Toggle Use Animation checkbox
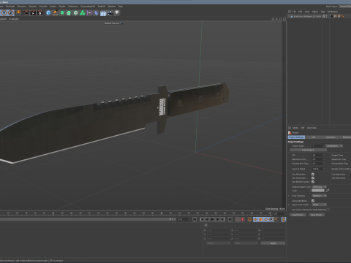The image size is (351, 263). (313, 175)
